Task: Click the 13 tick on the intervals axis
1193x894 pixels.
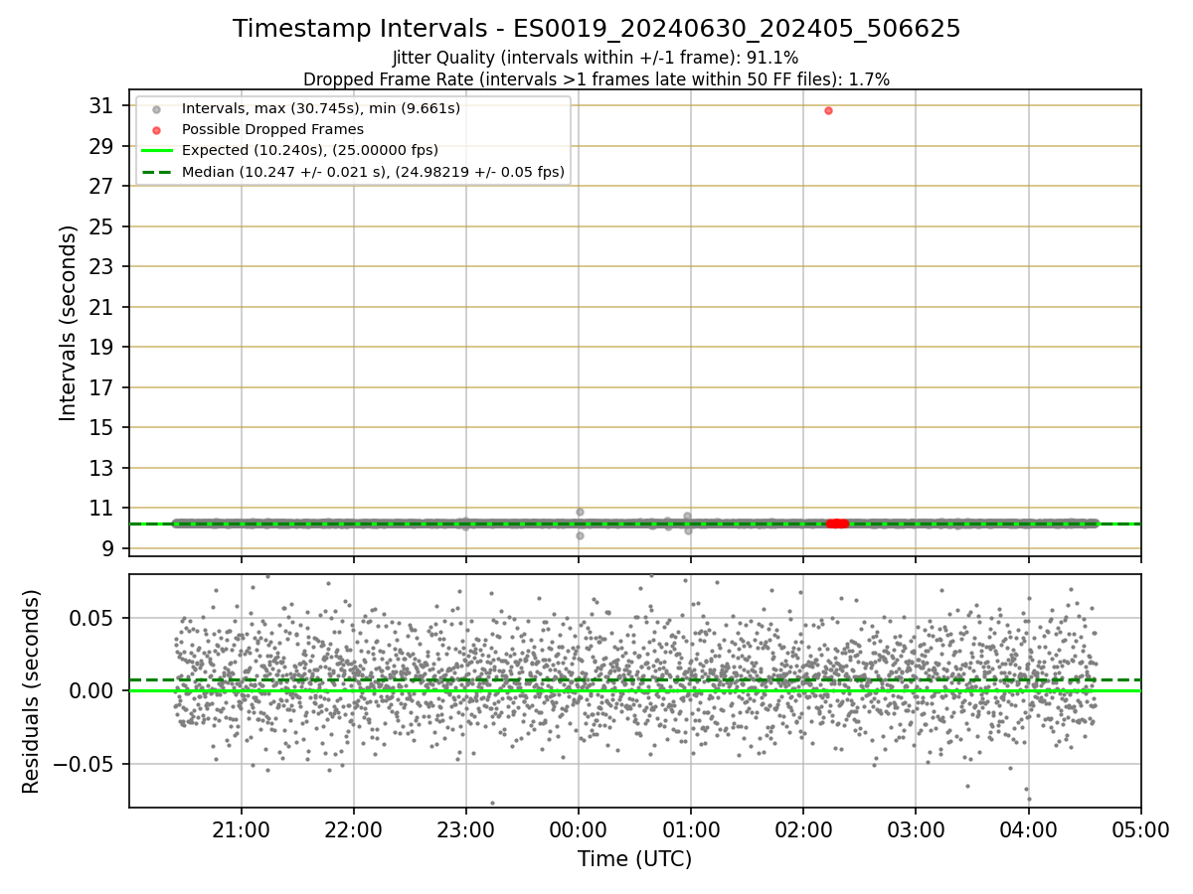Action: (x=101, y=468)
